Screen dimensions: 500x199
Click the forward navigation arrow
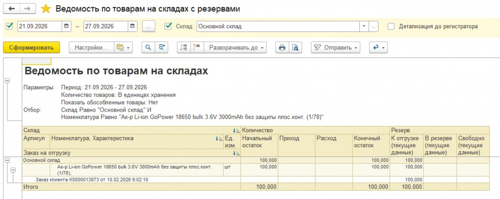(28, 9)
